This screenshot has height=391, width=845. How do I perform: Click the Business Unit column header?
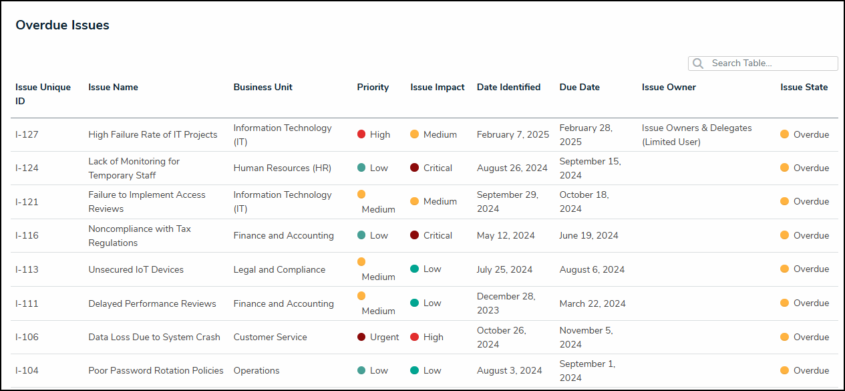(263, 87)
